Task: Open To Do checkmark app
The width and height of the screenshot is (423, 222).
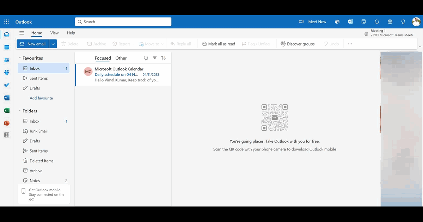Action: pos(7,85)
